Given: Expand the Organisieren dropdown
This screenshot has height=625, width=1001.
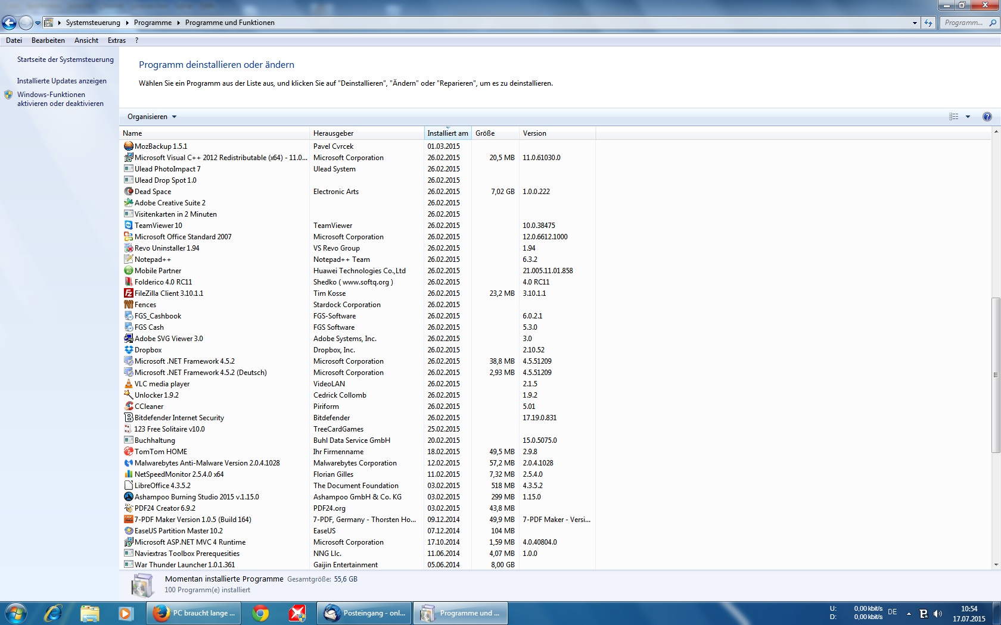Looking at the screenshot, I should click(152, 117).
